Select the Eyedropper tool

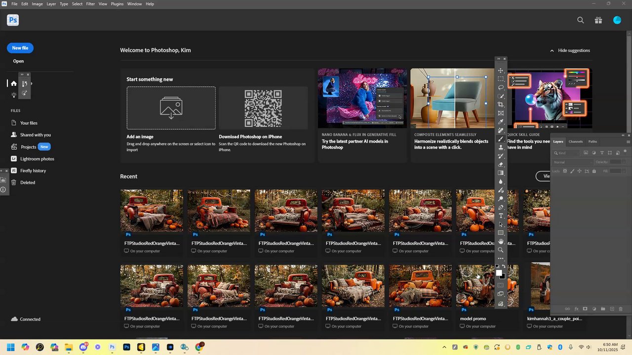501,122
